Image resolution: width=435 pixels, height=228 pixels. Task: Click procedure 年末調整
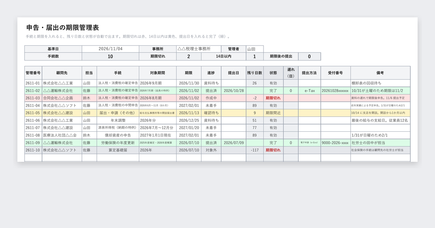118,121
